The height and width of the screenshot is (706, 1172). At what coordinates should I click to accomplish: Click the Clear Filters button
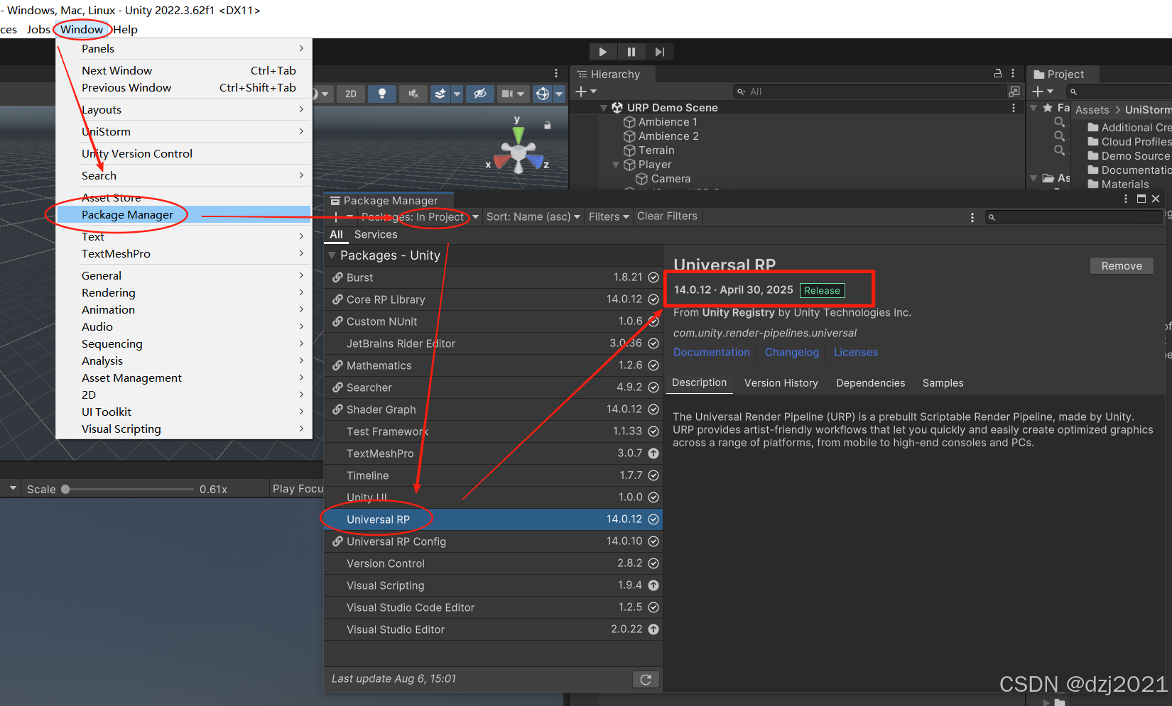tap(667, 216)
